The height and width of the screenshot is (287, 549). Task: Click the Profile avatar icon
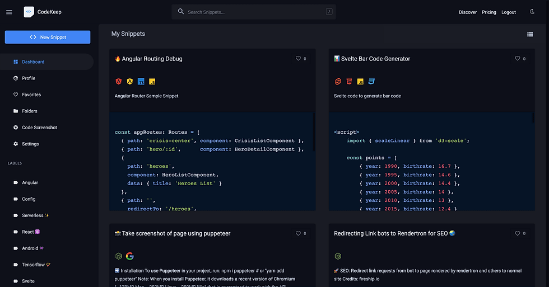[16, 78]
